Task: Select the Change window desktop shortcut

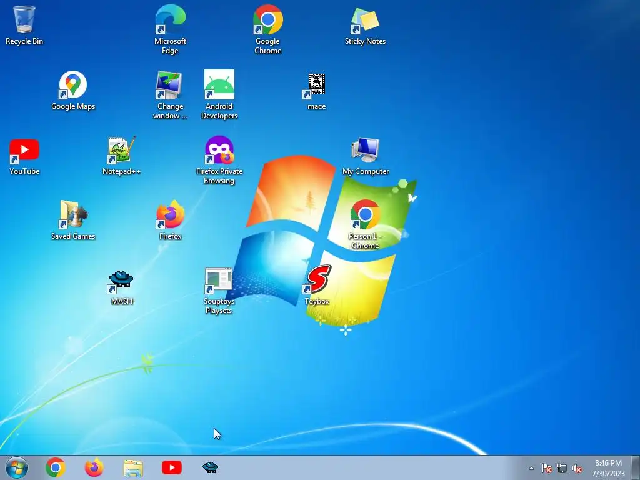Action: click(x=170, y=95)
